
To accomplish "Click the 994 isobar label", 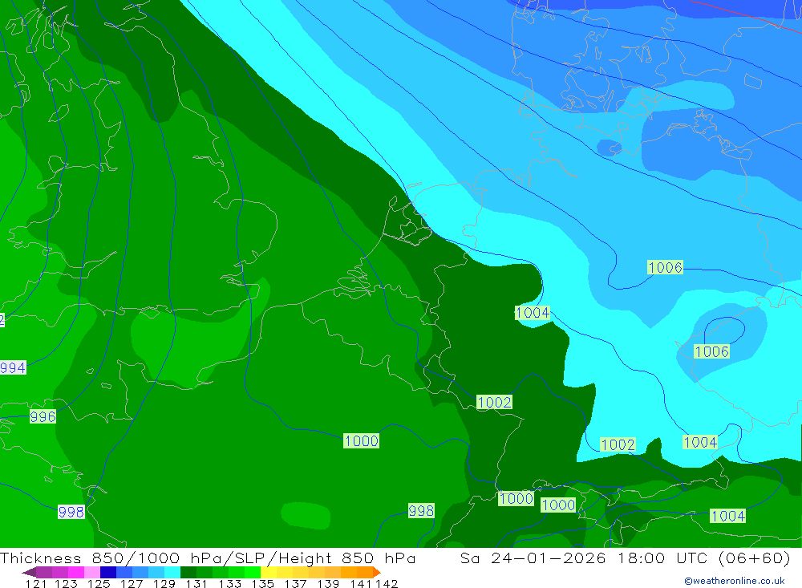I will [x=13, y=367].
